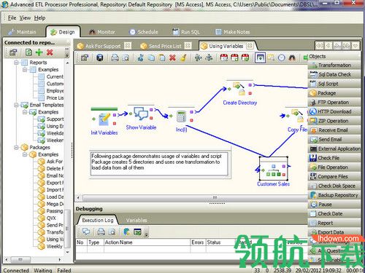Click the red X delete icon in repository panel
Screen dimensions: 365x273
tap(50, 52)
